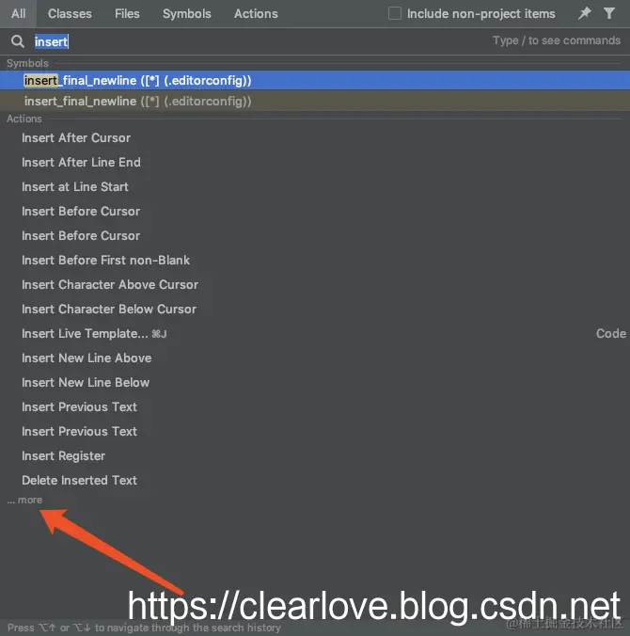Viewport: 630px width, 636px height.
Task: Choose Insert After Cursor action
Action: click(315, 138)
